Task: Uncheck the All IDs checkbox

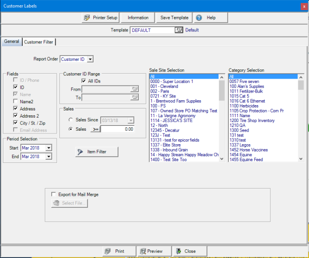Action: click(x=84, y=81)
